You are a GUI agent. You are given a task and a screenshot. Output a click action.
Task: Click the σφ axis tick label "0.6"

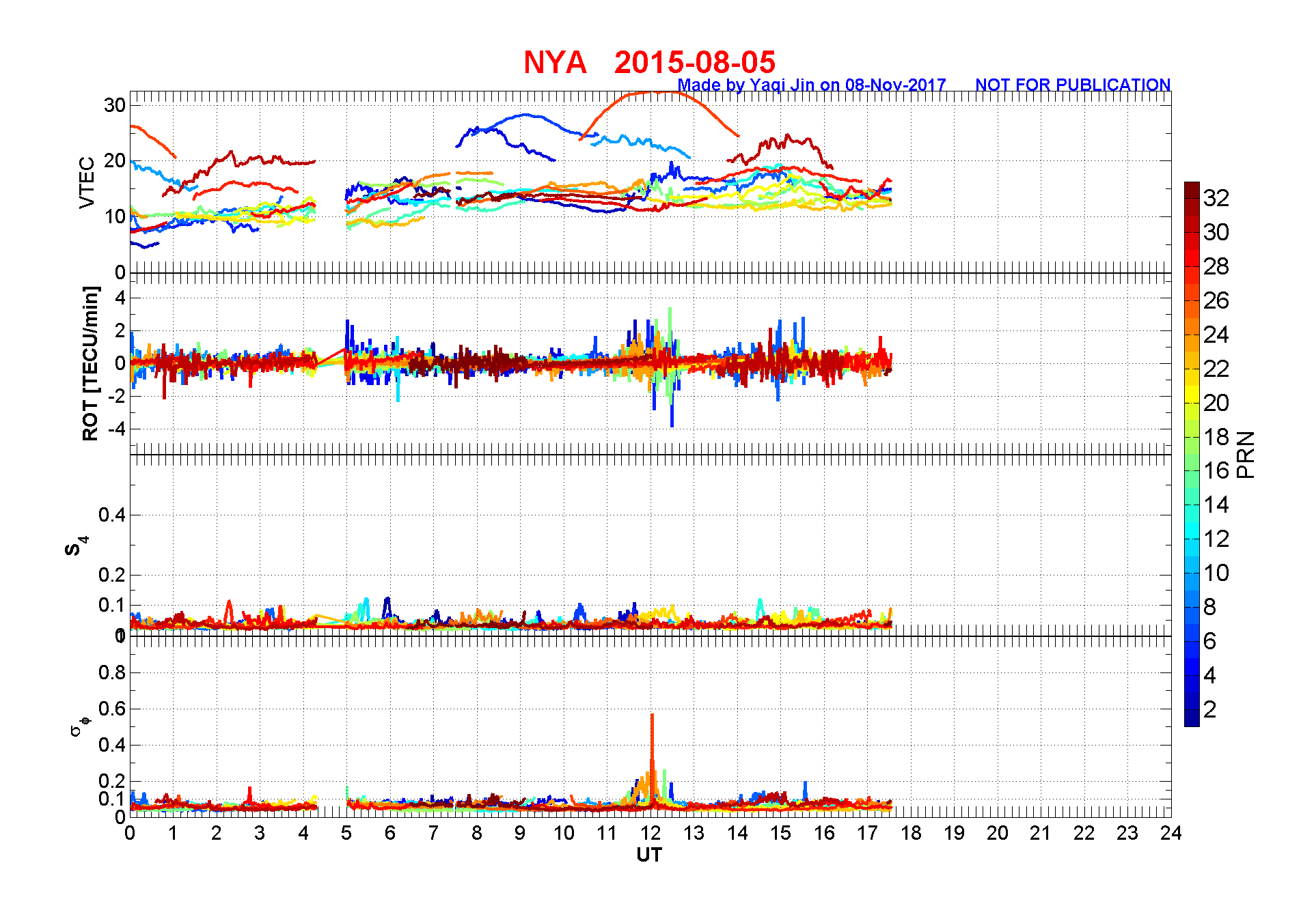coord(112,709)
